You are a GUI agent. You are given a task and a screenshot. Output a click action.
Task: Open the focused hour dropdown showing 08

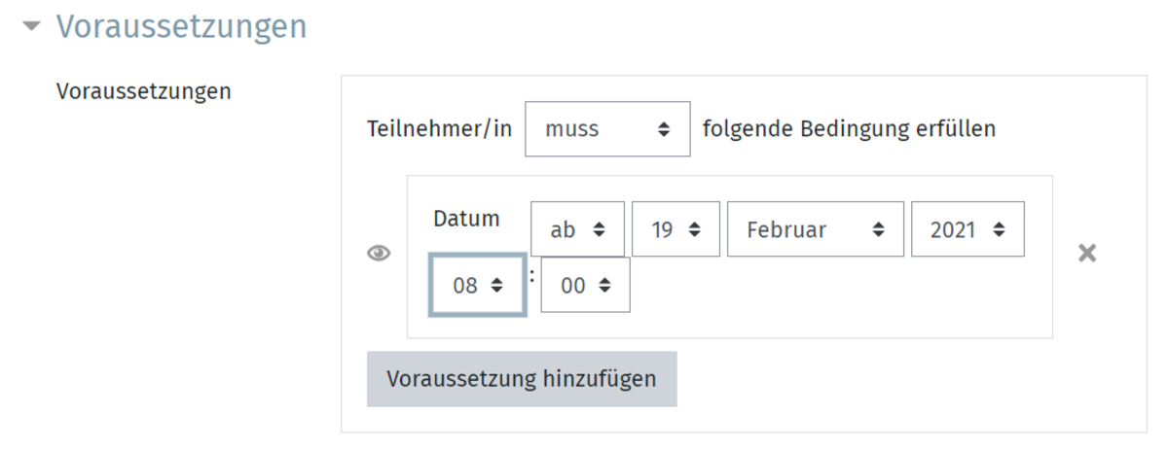point(478,285)
